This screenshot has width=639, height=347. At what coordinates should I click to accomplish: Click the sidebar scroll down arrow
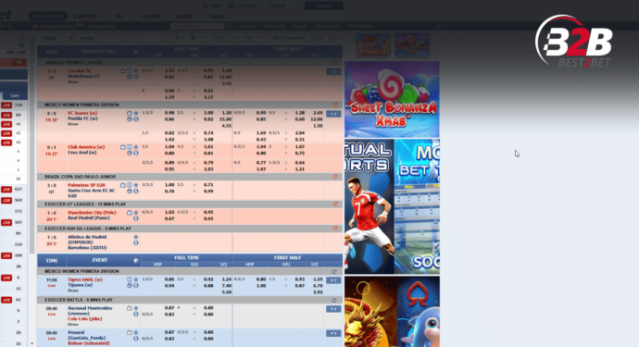(32, 343)
